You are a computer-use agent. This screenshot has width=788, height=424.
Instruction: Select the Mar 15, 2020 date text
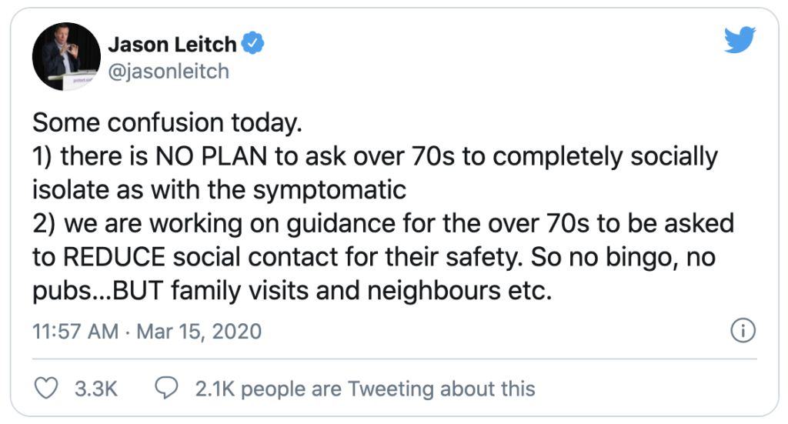pyautogui.click(x=199, y=332)
